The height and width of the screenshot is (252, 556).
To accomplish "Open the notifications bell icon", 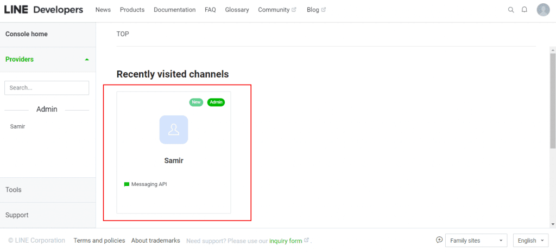I will click(x=525, y=10).
